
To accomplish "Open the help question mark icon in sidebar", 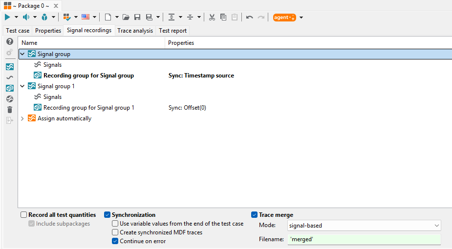I will tap(9, 42).
